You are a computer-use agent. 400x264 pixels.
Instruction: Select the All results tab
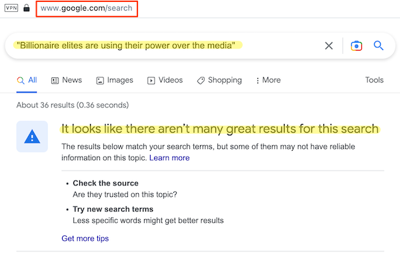coord(27,81)
